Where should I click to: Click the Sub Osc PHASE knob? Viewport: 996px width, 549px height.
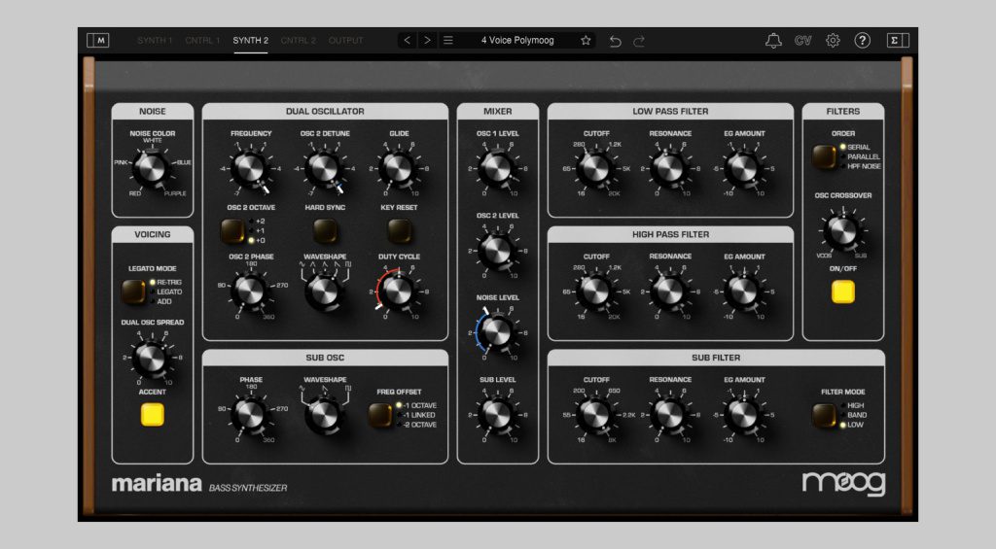250,414
